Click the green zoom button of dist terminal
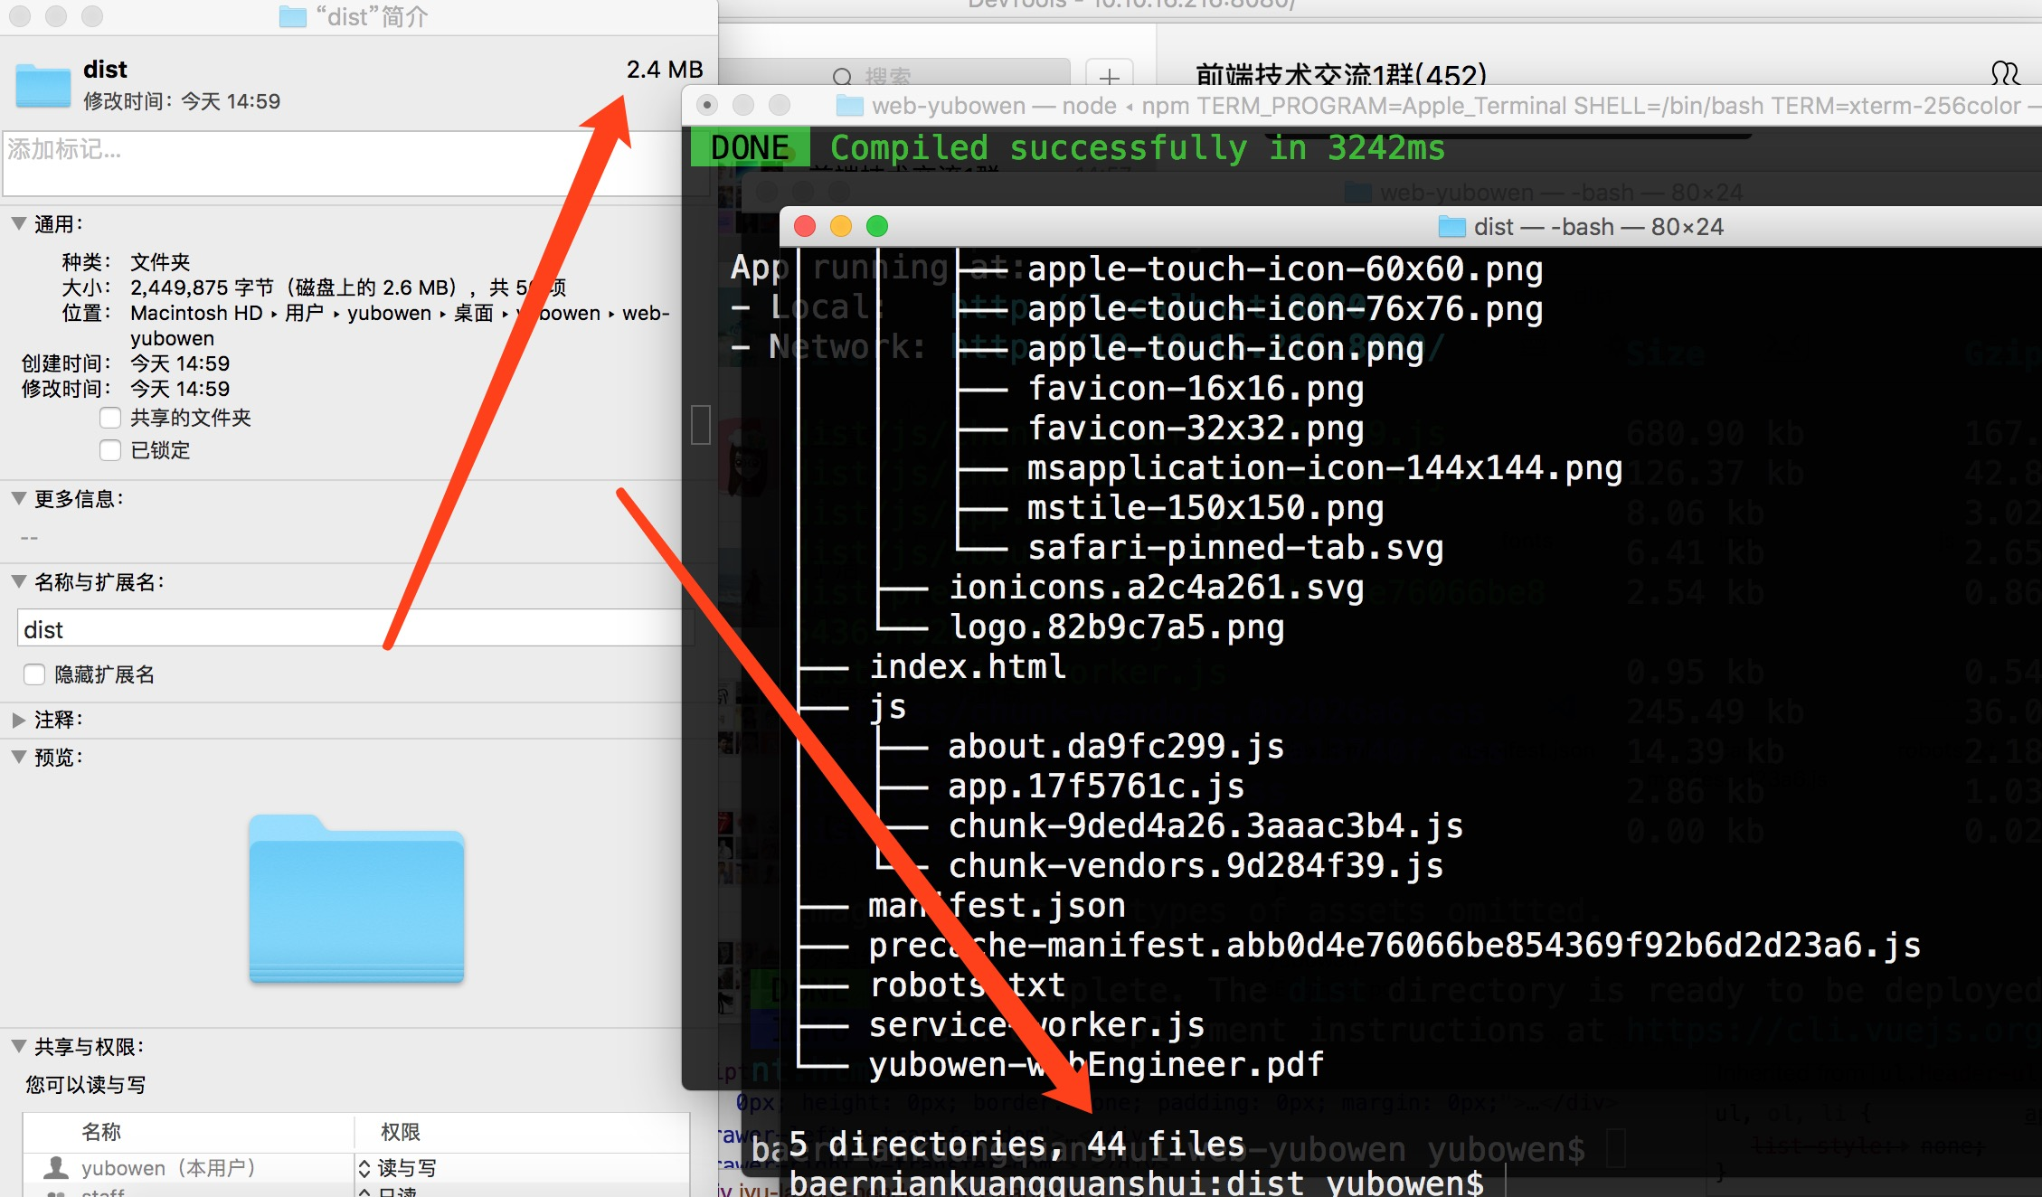This screenshot has height=1197, width=2042. pos(876,226)
